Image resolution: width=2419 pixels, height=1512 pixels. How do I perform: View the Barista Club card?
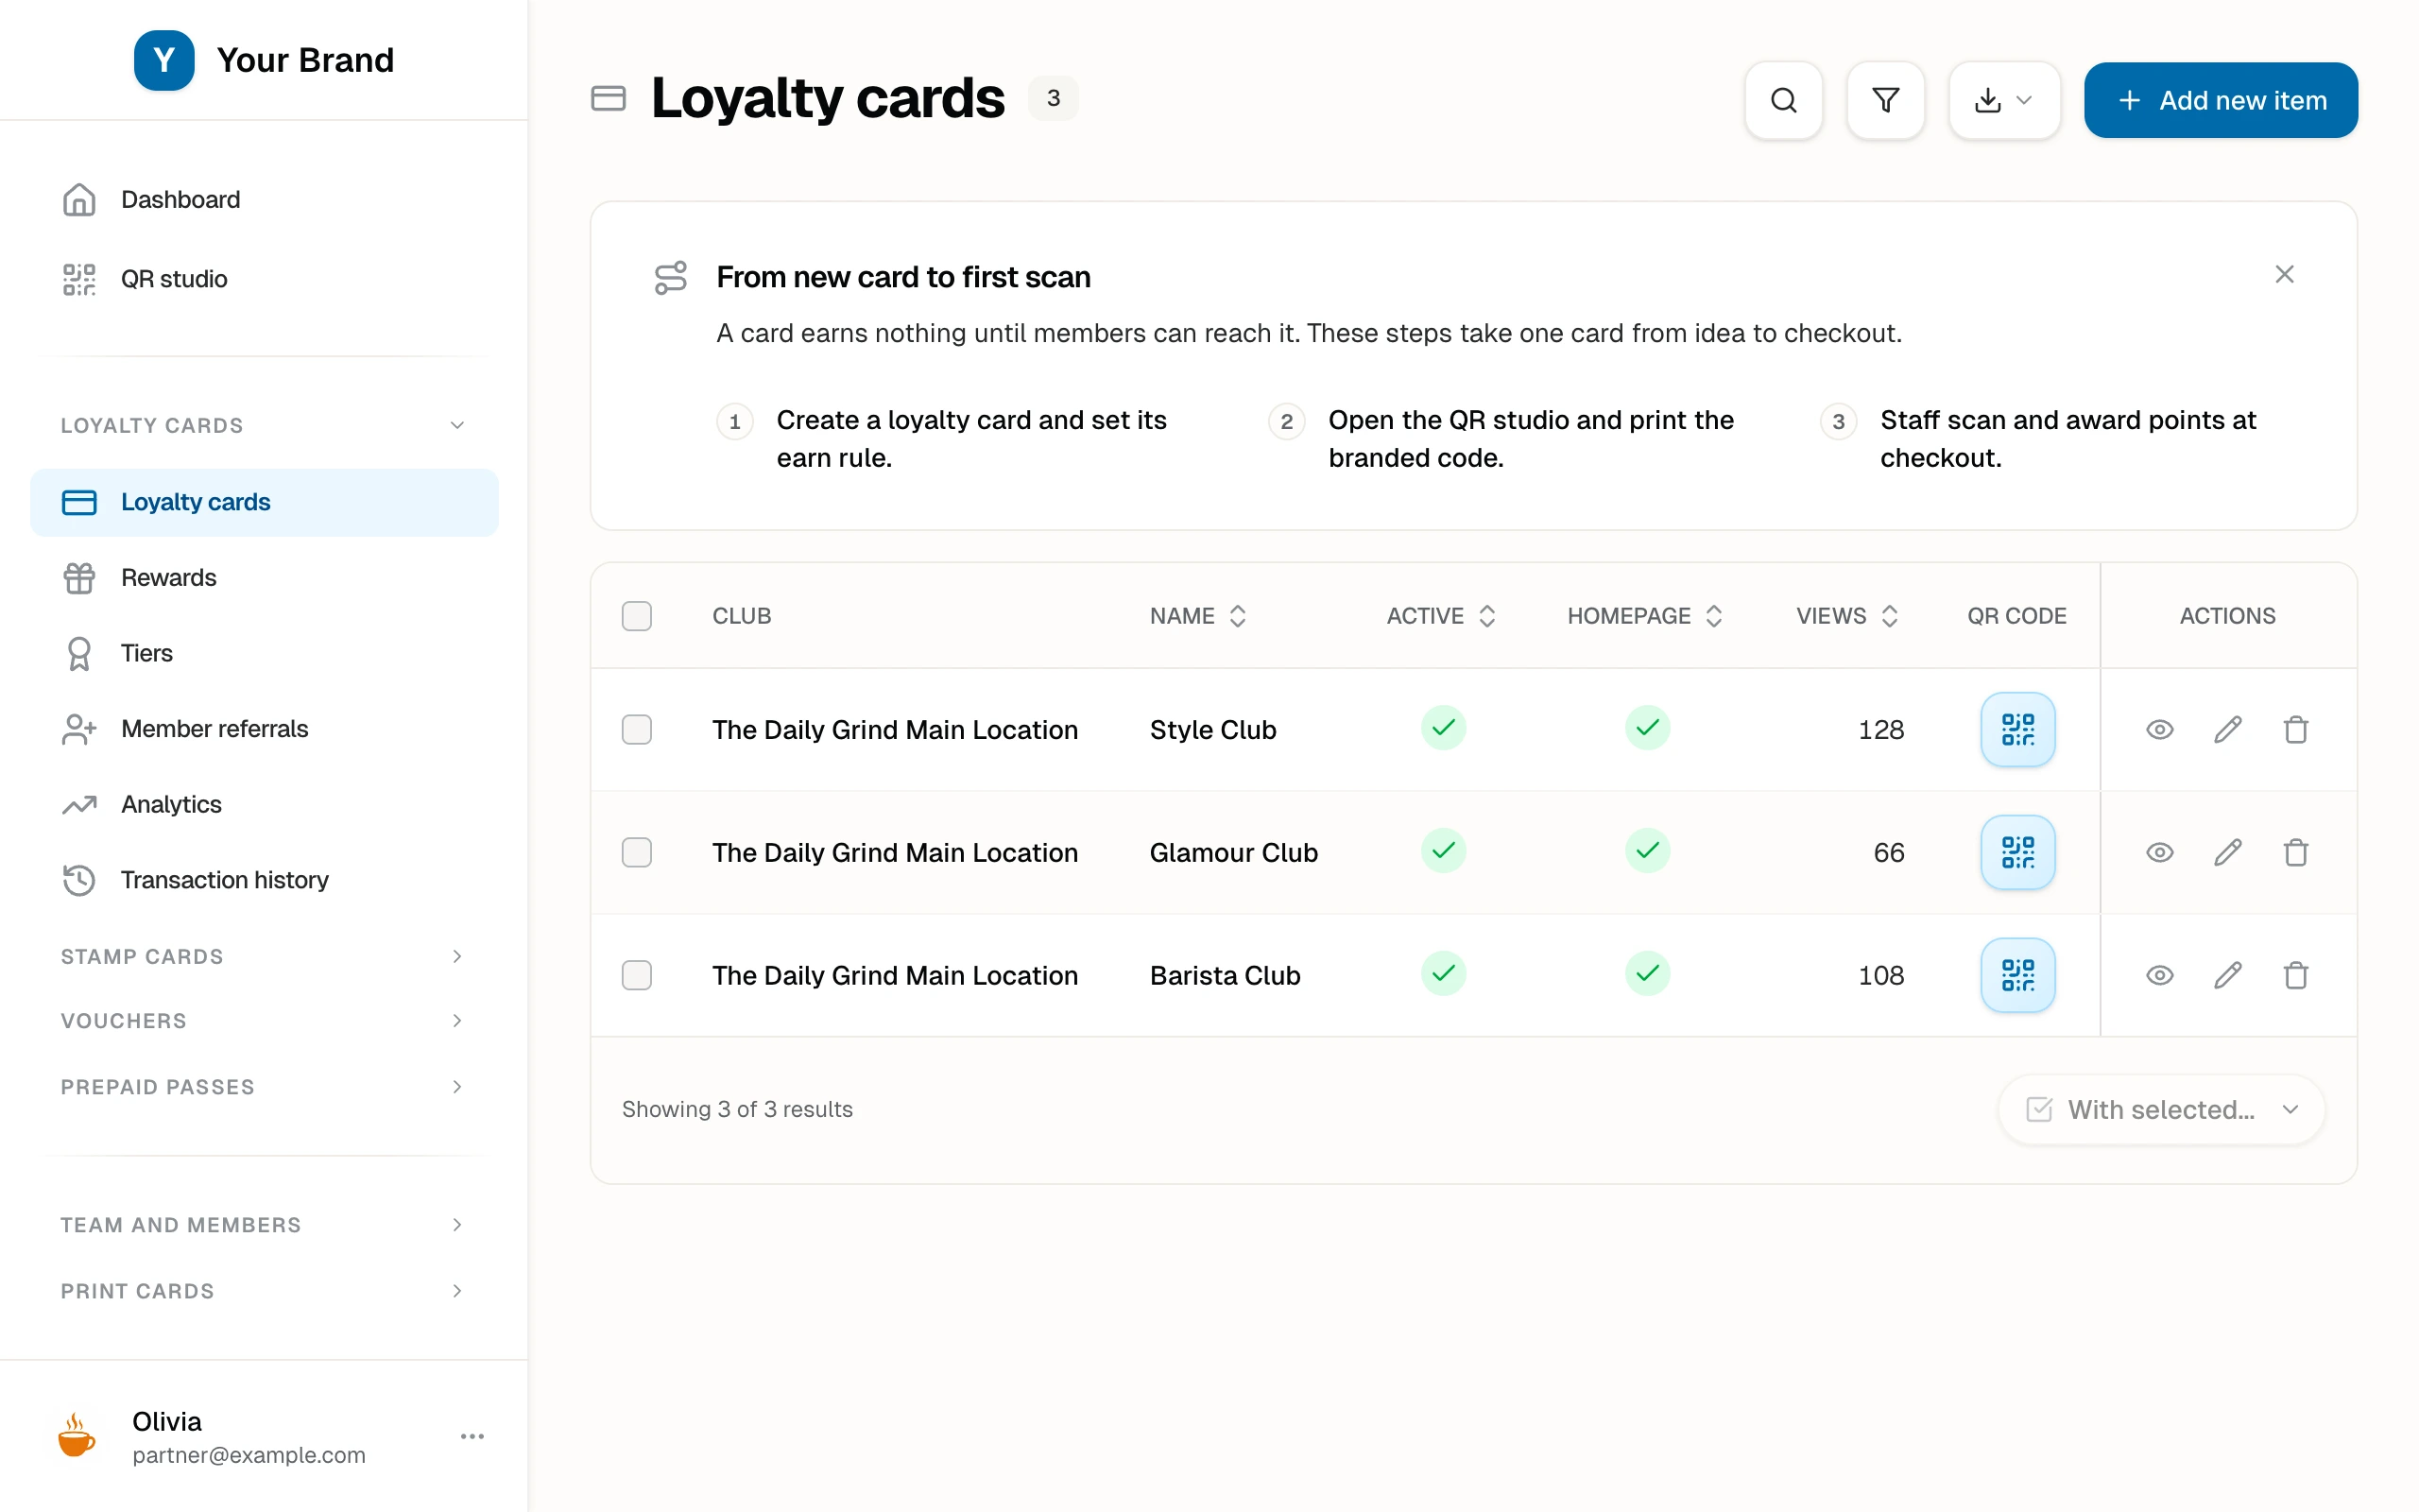pyautogui.click(x=2159, y=975)
